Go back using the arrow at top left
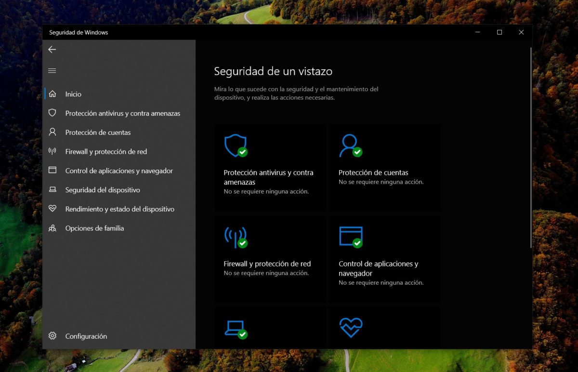The image size is (578, 372). click(52, 50)
